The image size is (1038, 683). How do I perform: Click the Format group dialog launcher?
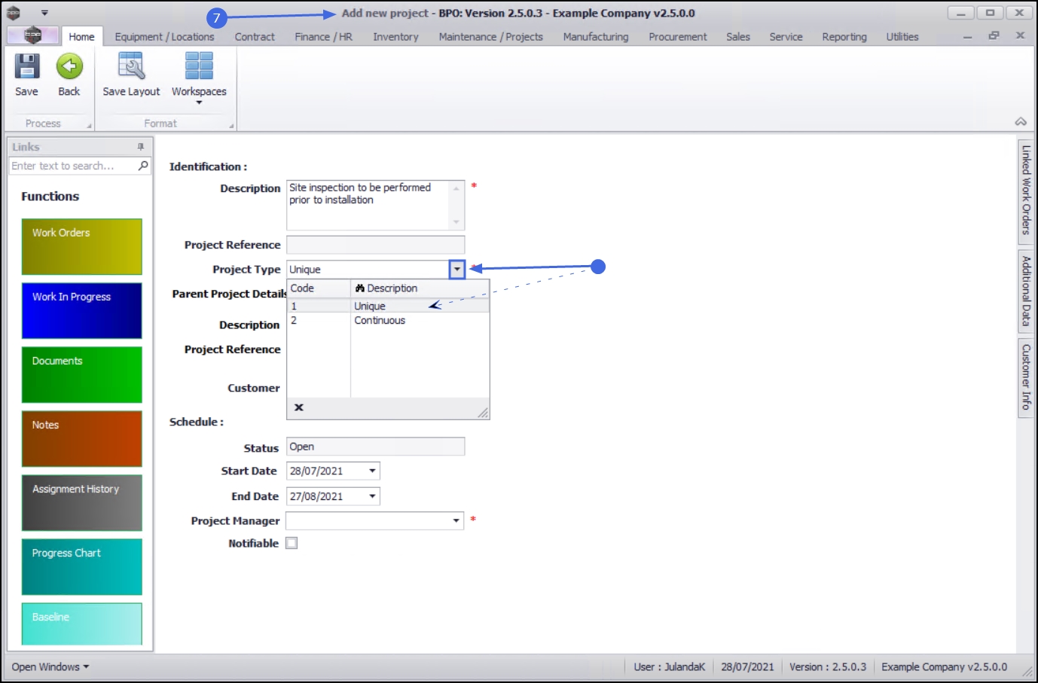pos(231,126)
